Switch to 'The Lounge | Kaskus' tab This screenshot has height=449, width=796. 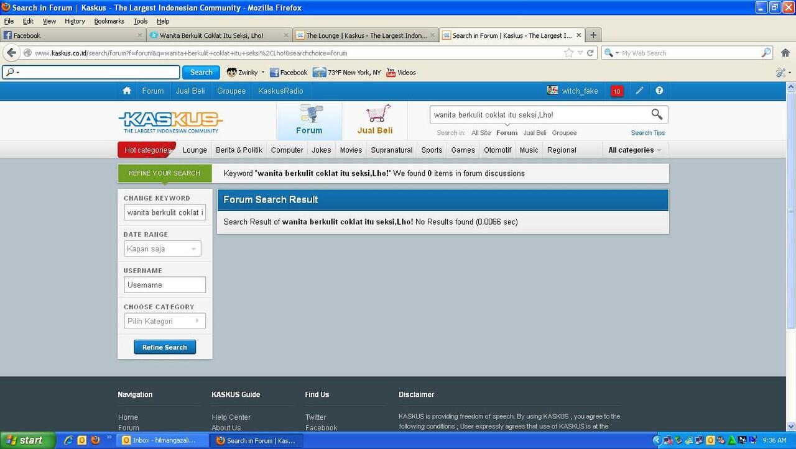[x=366, y=35]
